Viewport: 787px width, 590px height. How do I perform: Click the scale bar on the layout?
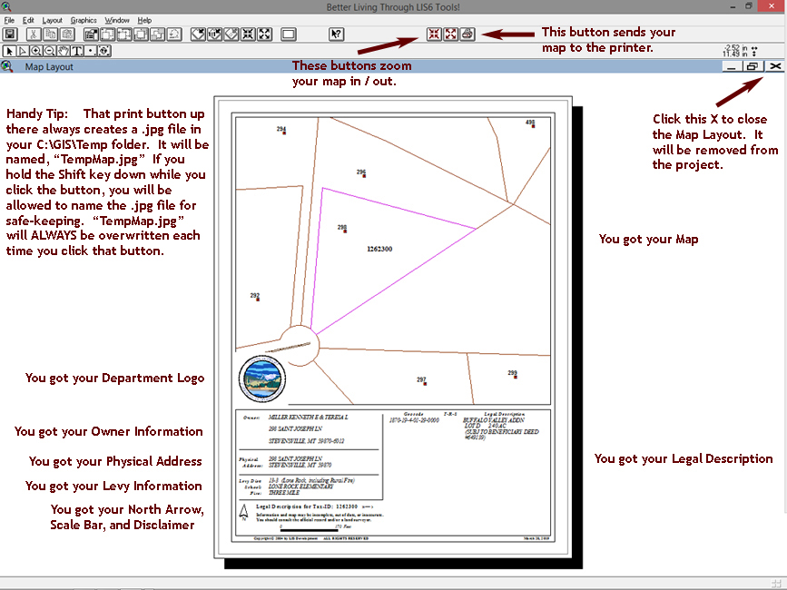coord(310,528)
